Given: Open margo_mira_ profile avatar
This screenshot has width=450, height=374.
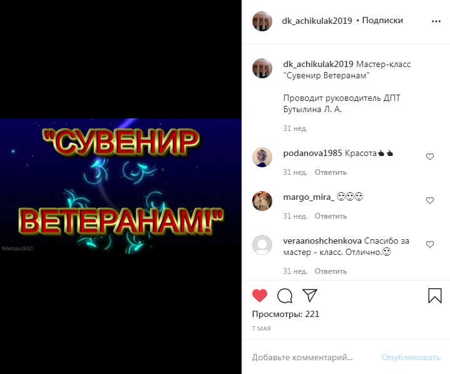Looking at the screenshot, I should click(262, 201).
